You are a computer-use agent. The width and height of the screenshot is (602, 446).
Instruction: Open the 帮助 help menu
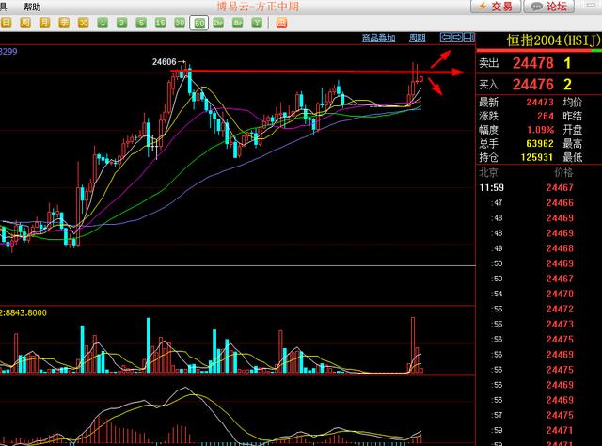click(32, 7)
